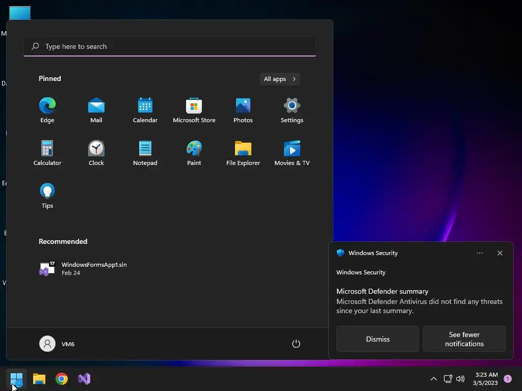Screen dimensions: 522x391
Task: Open the VM6 user account menu
Action: [57, 344]
